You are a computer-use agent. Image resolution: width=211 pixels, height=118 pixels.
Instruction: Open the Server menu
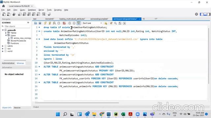point(41,10)
